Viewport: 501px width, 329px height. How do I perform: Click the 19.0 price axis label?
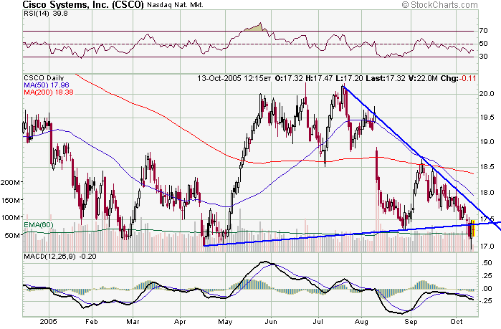pyautogui.click(x=486, y=142)
